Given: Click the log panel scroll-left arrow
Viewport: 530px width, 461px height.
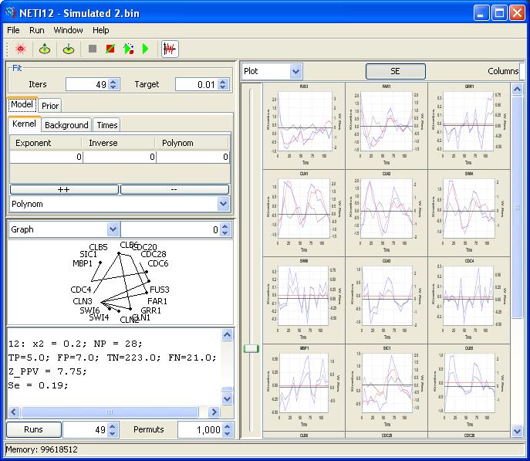Looking at the screenshot, I should click(14, 412).
